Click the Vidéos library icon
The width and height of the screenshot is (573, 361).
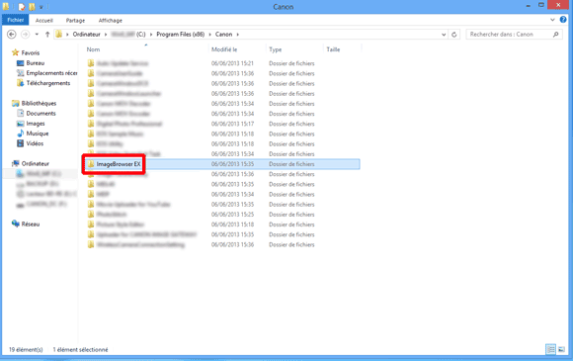[x=21, y=143]
